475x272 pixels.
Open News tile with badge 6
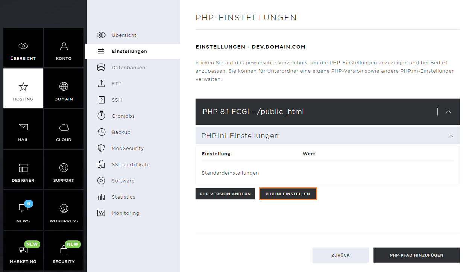pos(23,210)
